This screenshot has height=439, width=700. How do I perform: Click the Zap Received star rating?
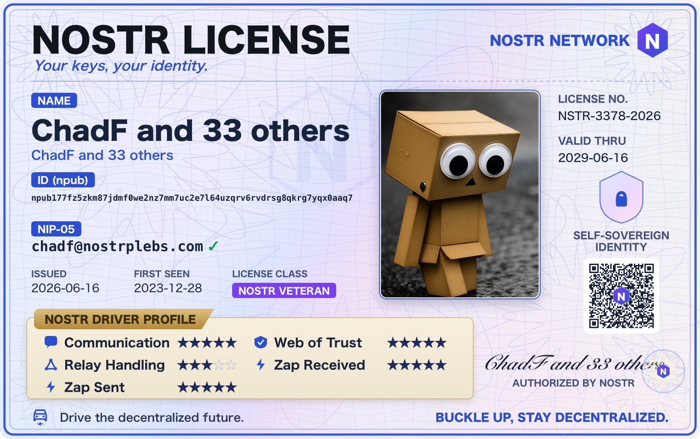417,365
